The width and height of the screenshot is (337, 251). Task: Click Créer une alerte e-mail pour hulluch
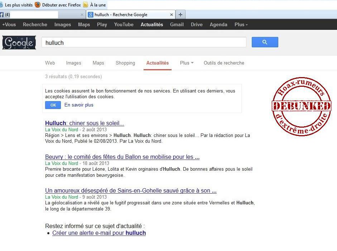99,233
